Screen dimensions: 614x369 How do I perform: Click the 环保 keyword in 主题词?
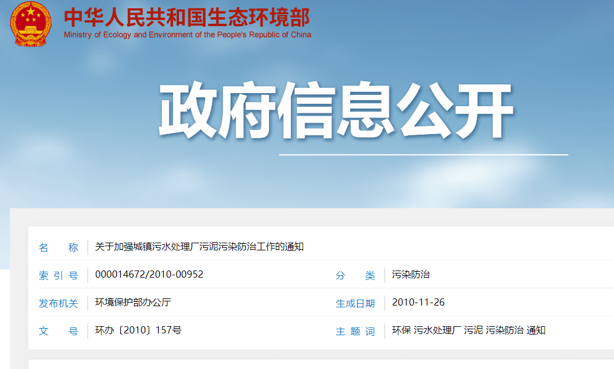coord(401,330)
